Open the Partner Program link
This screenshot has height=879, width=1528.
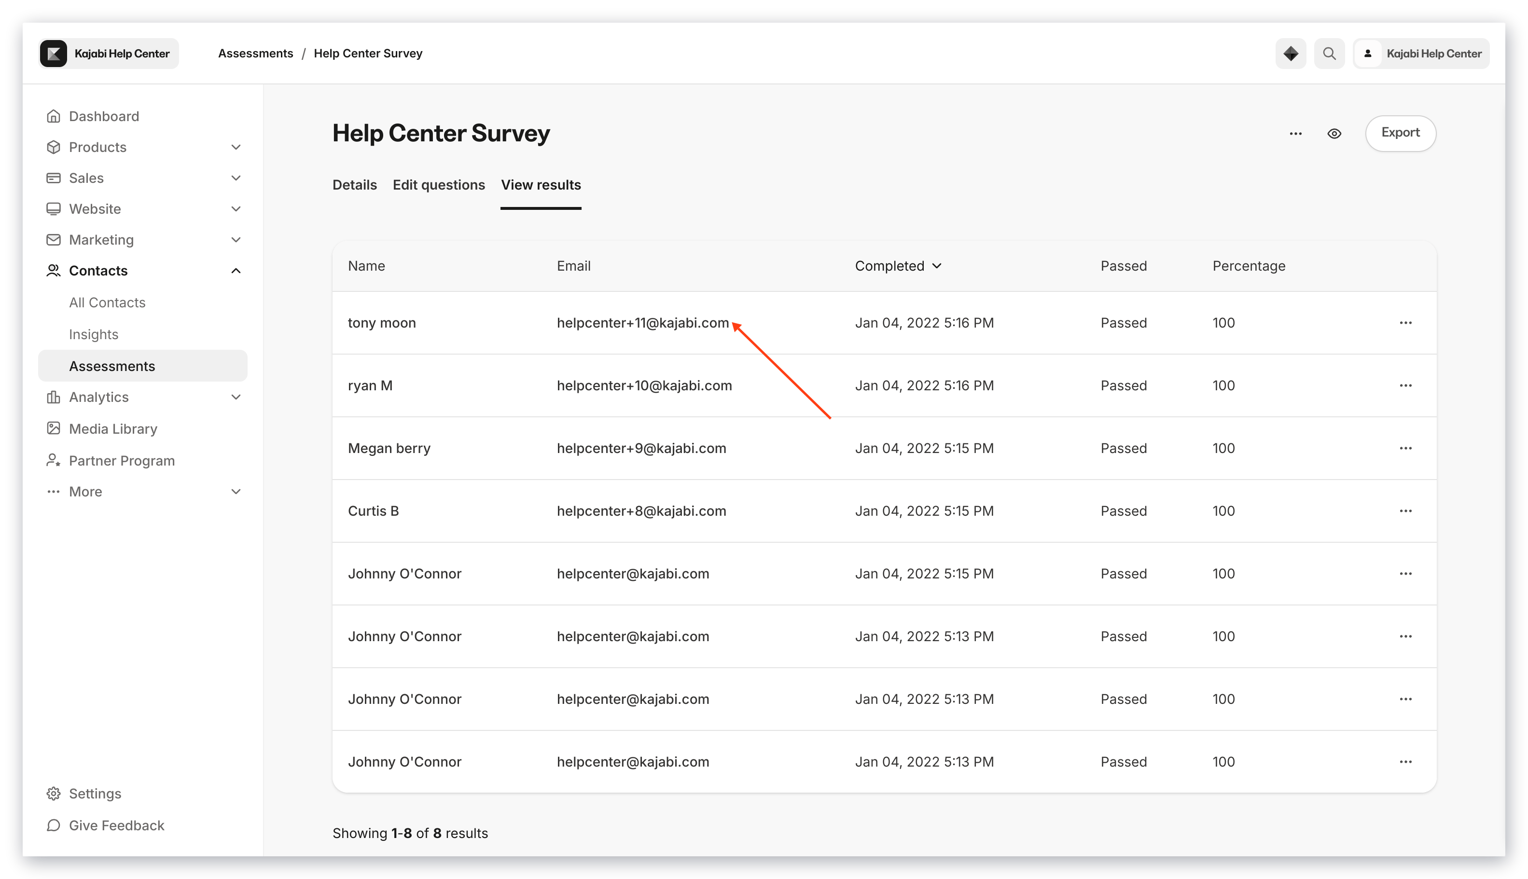(x=122, y=460)
